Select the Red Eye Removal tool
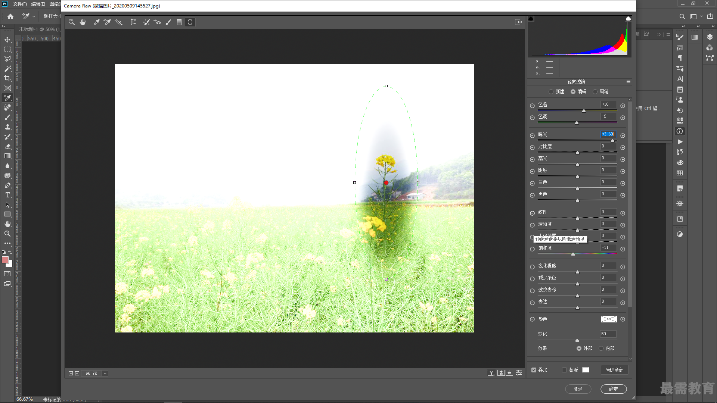The height and width of the screenshot is (403, 717). [x=157, y=22]
